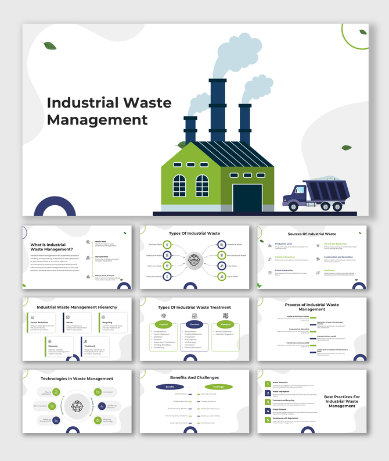This screenshot has height=461, width=389.
Task: Click the green number 1 Waste Reduction badge
Action: click(268, 384)
